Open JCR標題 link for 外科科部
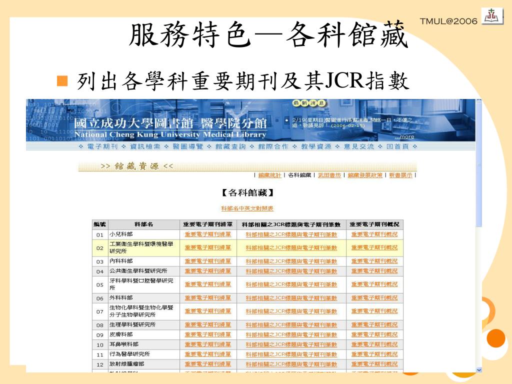 coord(291,298)
